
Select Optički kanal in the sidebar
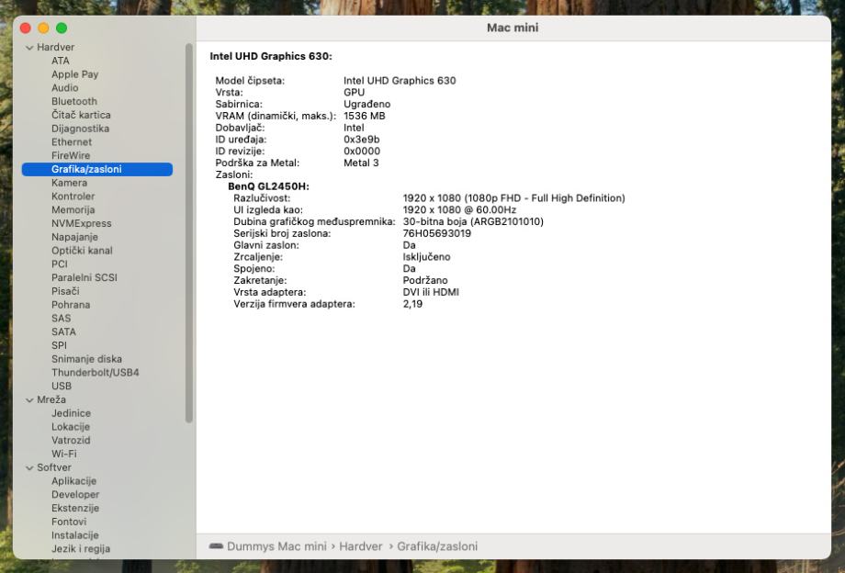coord(82,251)
